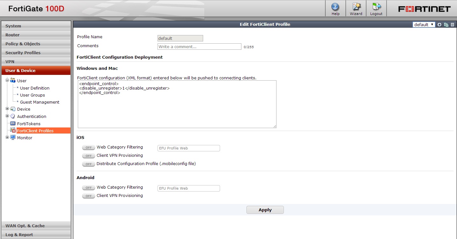Open the WAN Opt. & Cache section
The width and height of the screenshot is (457, 239).
[36, 226]
